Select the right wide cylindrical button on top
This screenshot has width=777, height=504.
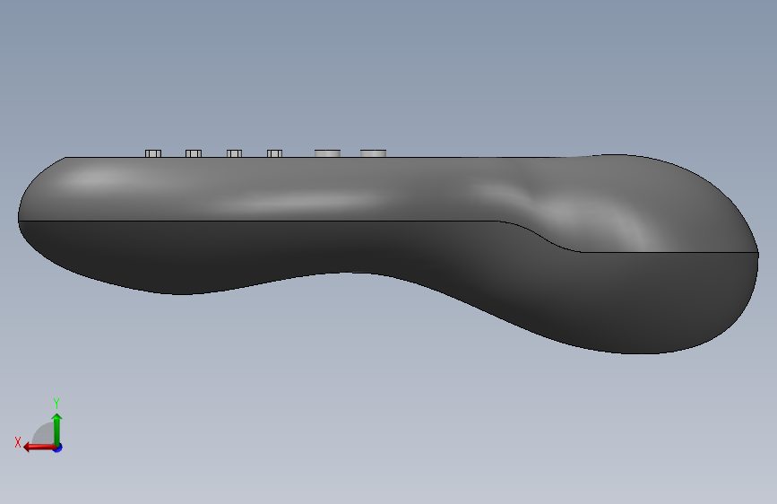[373, 153]
